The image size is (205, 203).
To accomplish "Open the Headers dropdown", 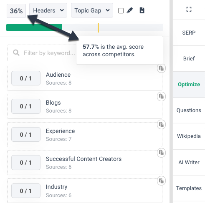I will (x=48, y=10).
